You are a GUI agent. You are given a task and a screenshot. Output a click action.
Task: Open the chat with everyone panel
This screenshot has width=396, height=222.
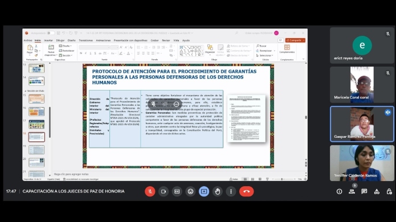pyautogui.click(x=364, y=192)
